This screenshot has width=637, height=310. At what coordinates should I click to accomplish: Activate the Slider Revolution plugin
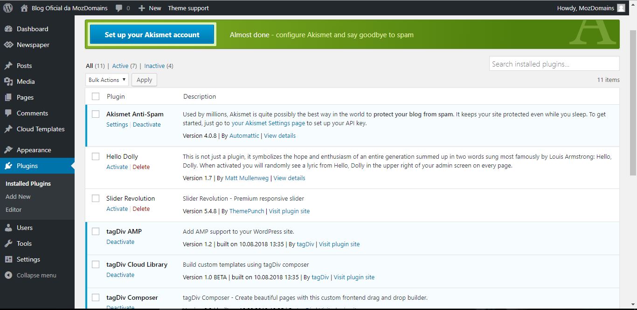(117, 209)
